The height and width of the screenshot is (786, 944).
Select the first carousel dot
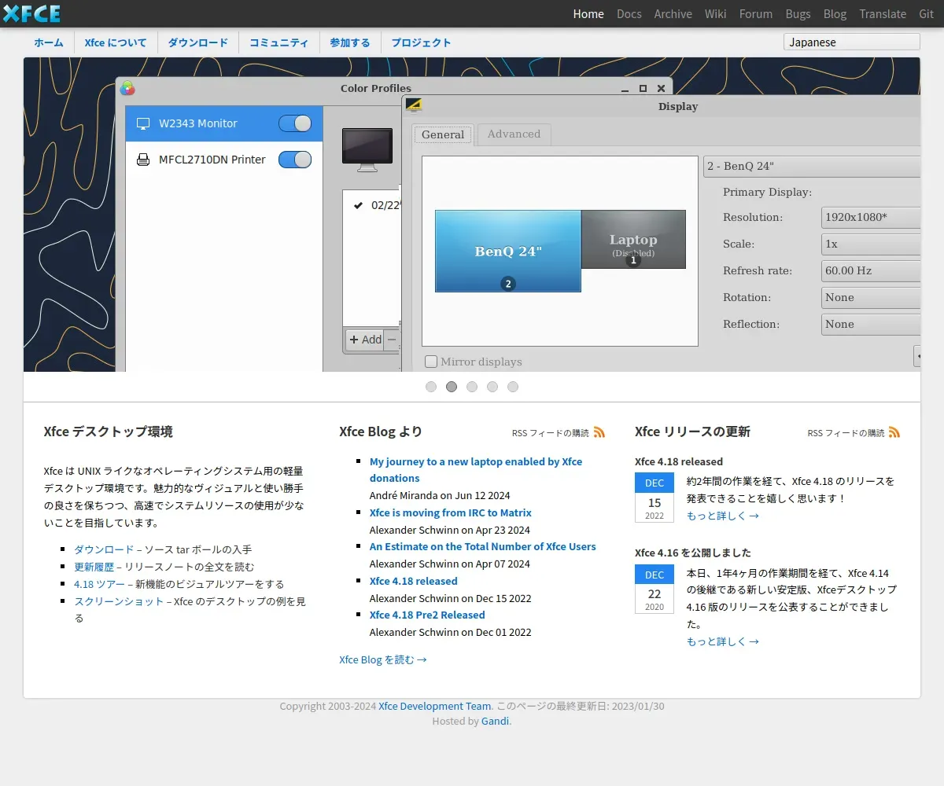[x=431, y=387]
